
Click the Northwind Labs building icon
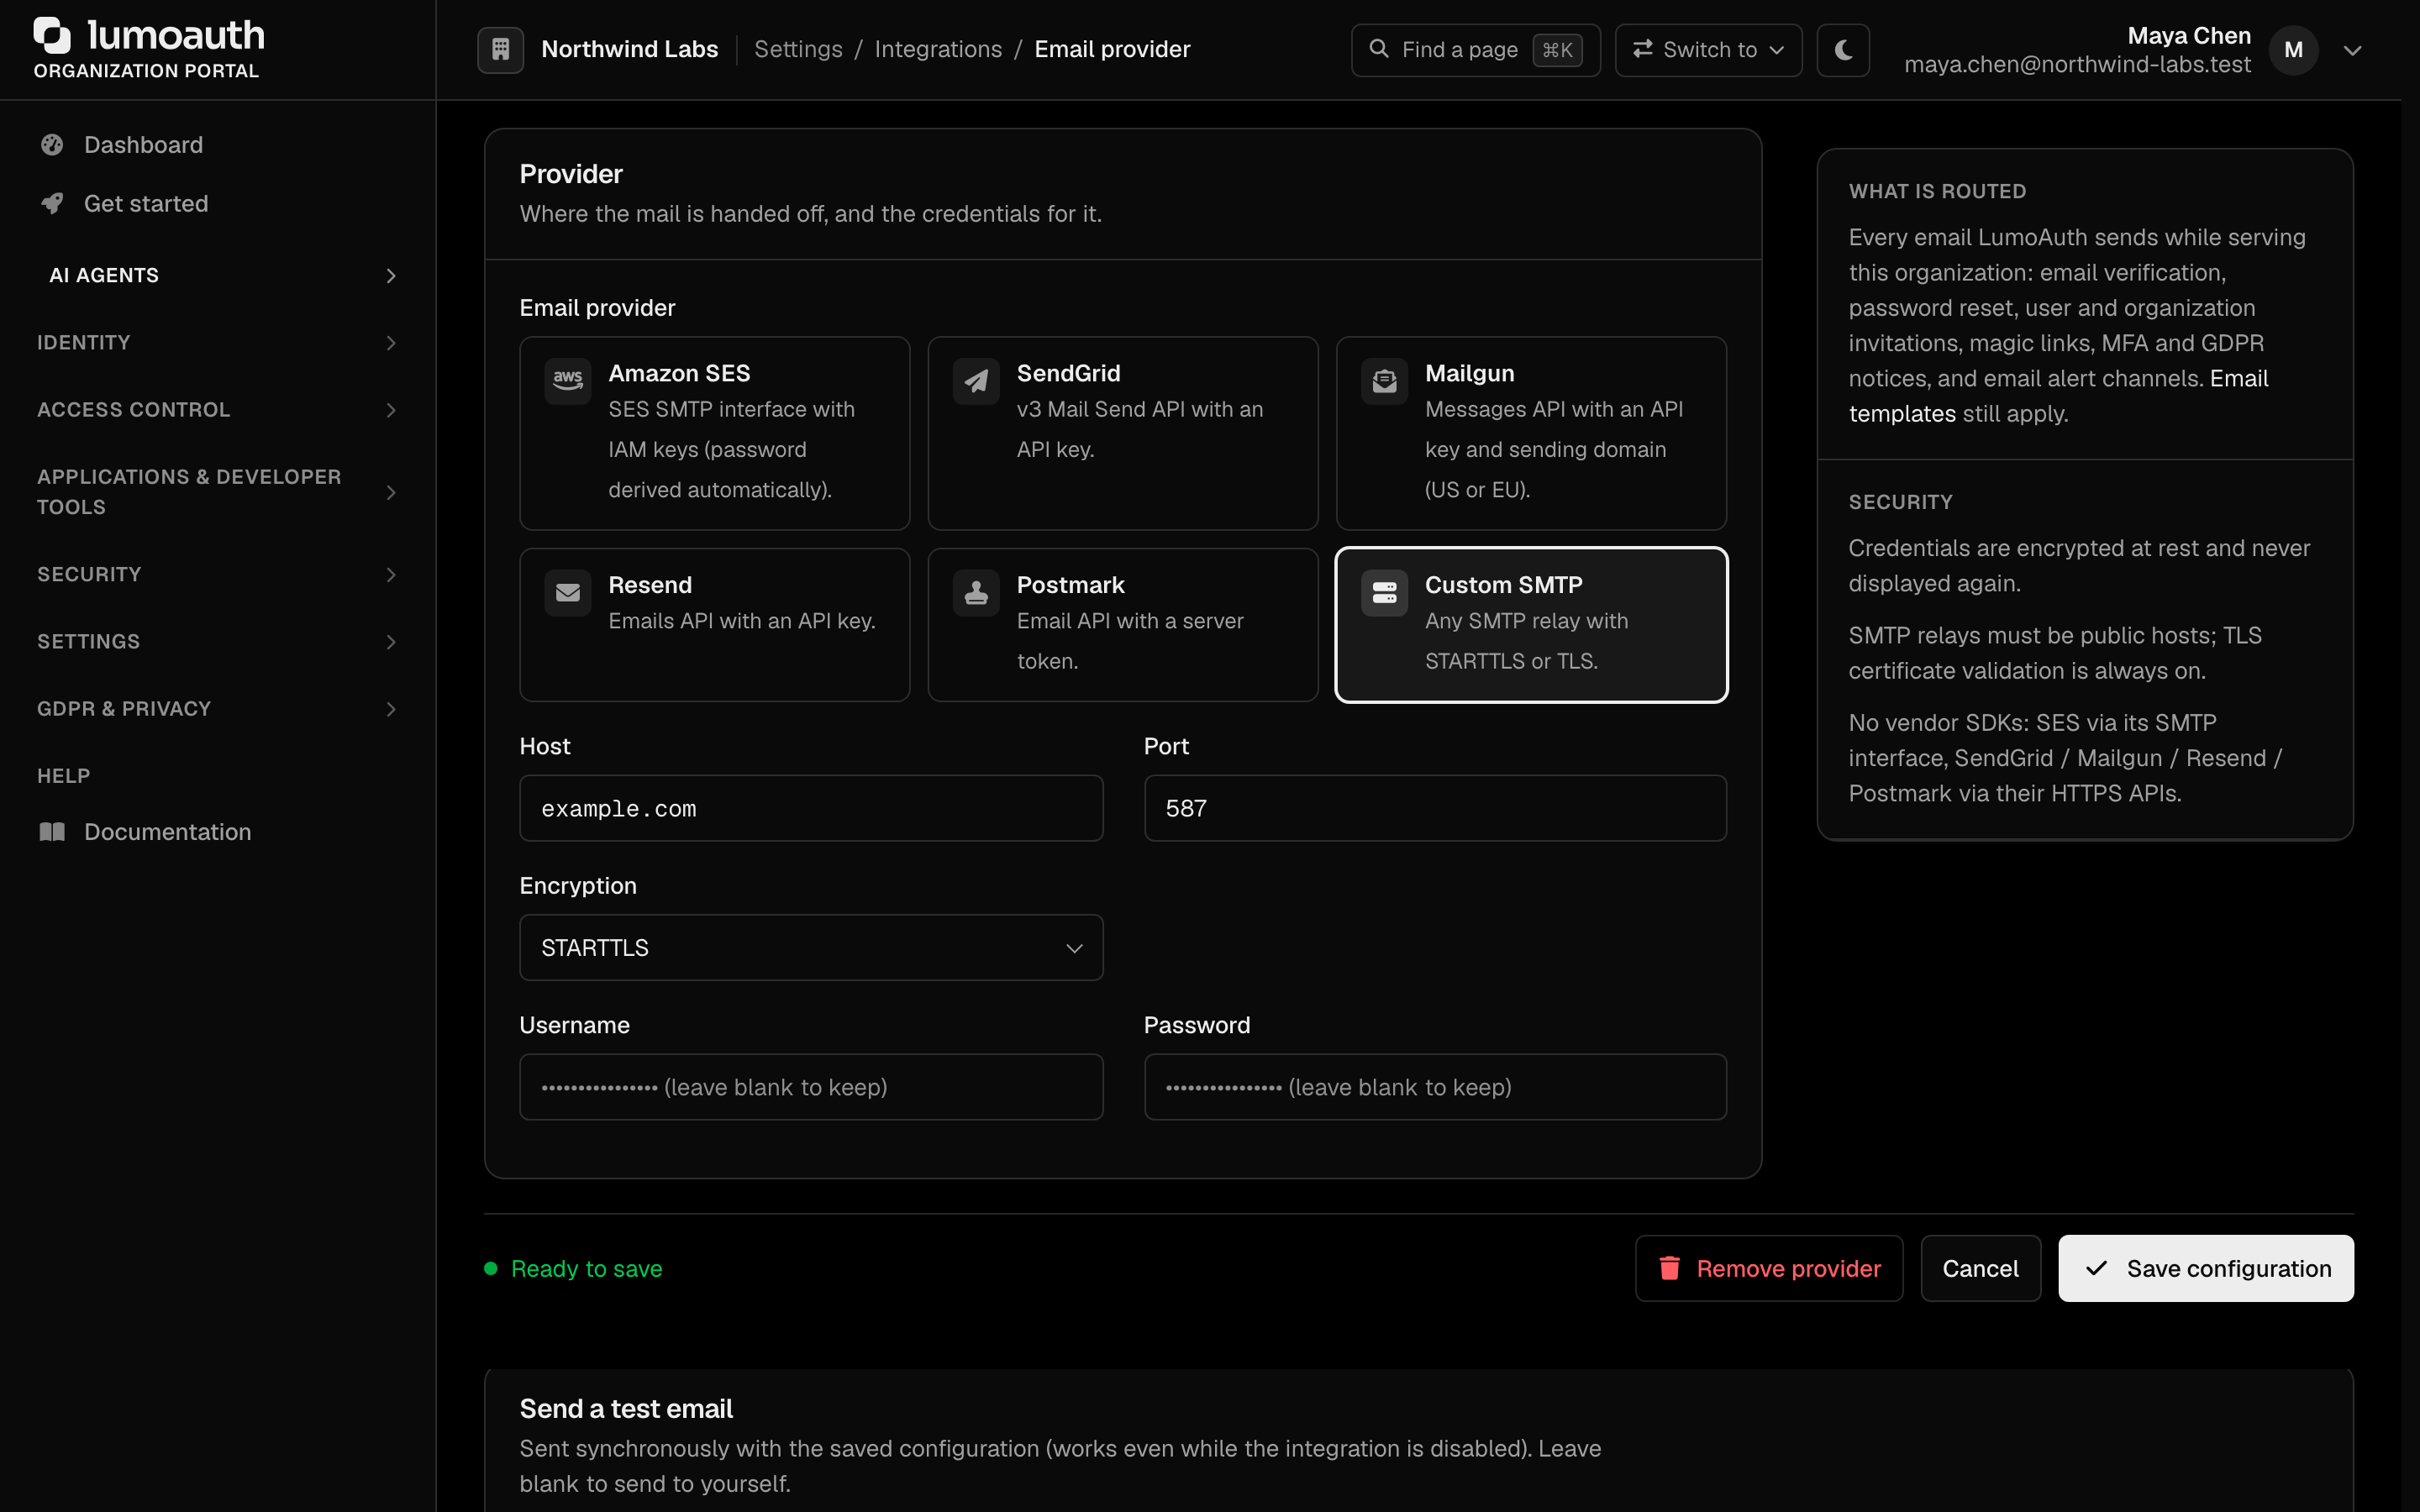tap(501, 49)
